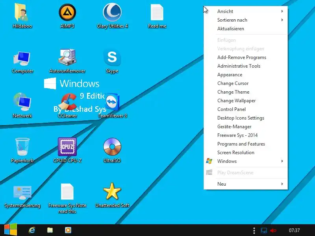Choose the Appearance menu entry
This screenshot has width=315, height=236.
click(x=245, y=75)
